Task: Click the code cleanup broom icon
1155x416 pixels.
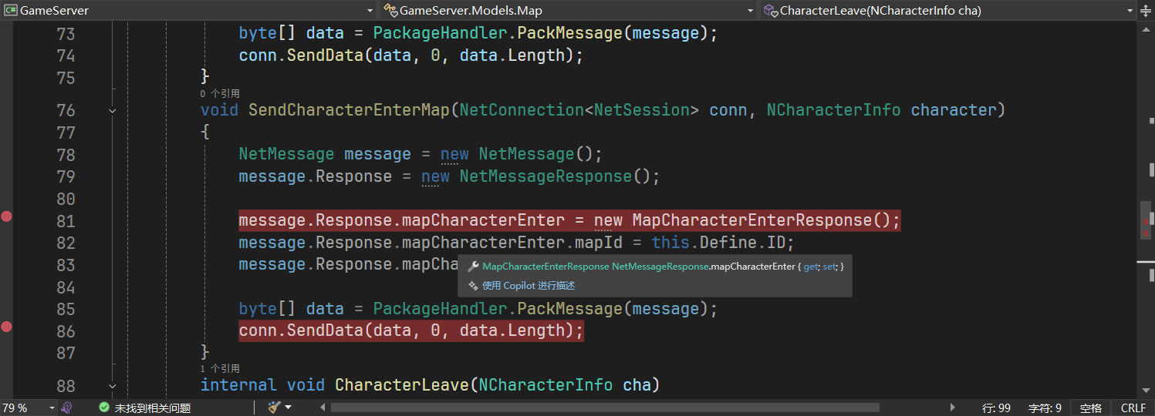Action: [274, 408]
